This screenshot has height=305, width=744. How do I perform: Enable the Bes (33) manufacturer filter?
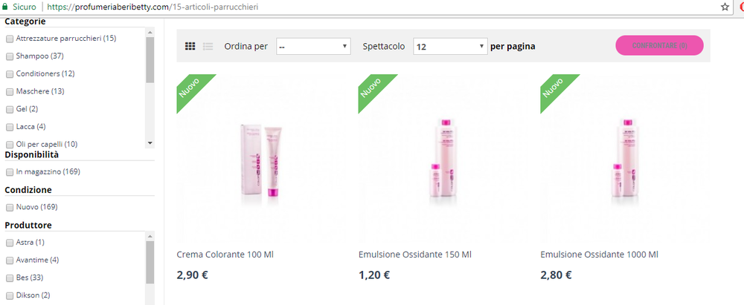coord(10,278)
